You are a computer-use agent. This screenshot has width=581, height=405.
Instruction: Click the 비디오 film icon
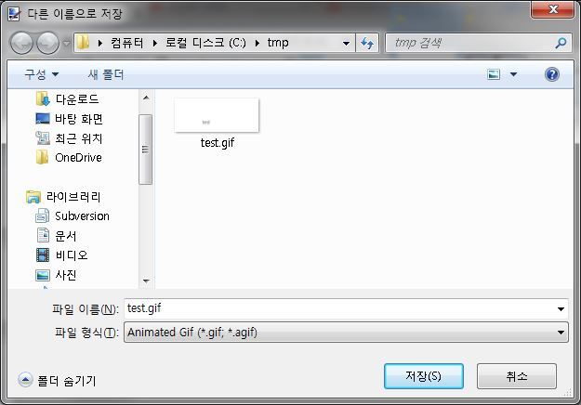[43, 255]
